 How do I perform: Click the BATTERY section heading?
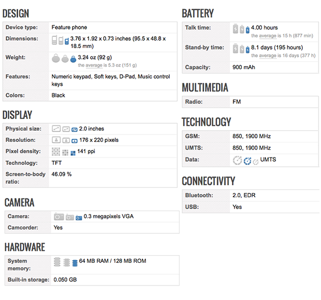coord(198,14)
